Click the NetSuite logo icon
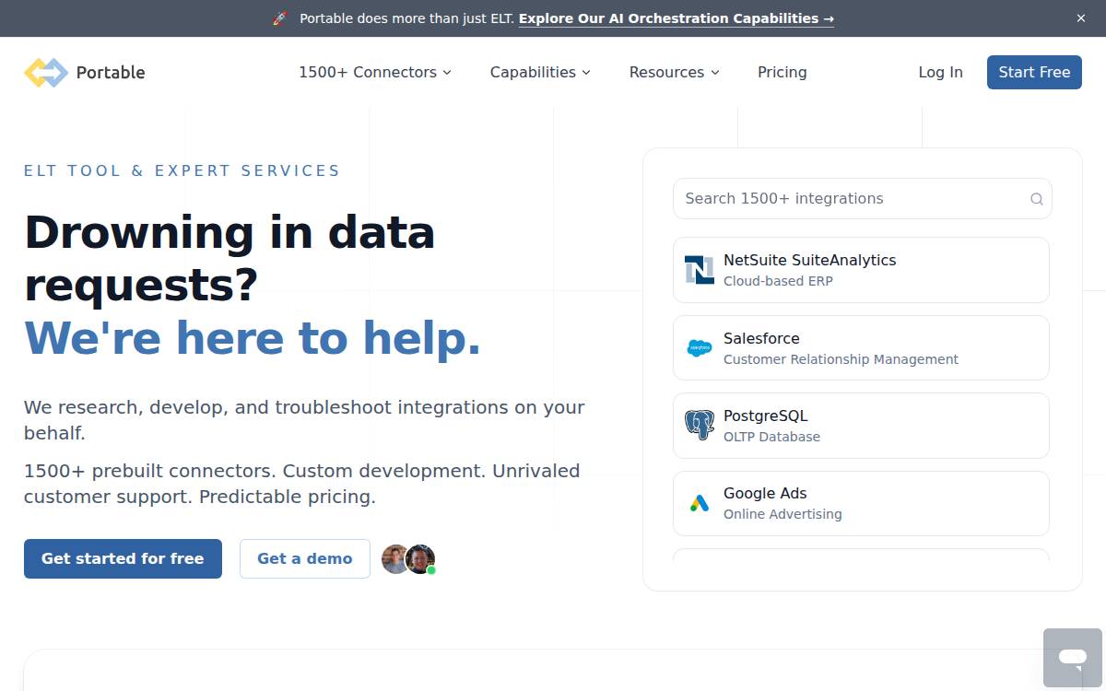The height and width of the screenshot is (691, 1106). click(x=700, y=270)
